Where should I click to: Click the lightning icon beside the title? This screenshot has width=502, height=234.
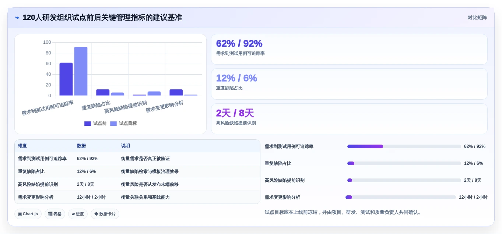17,18
